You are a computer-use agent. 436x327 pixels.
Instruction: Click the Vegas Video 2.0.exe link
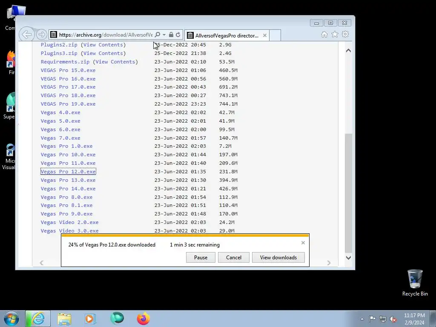point(69,222)
